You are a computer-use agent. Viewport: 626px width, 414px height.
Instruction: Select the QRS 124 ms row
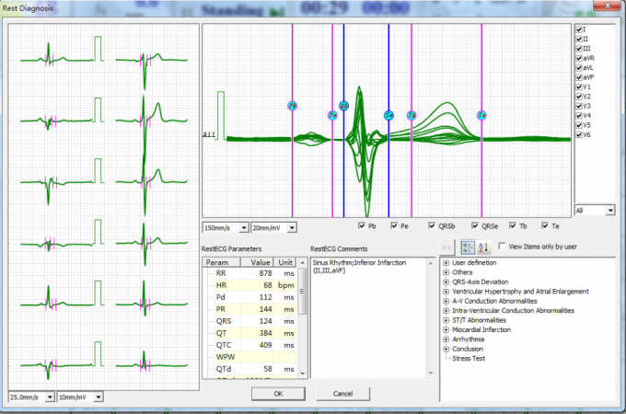[x=249, y=321]
